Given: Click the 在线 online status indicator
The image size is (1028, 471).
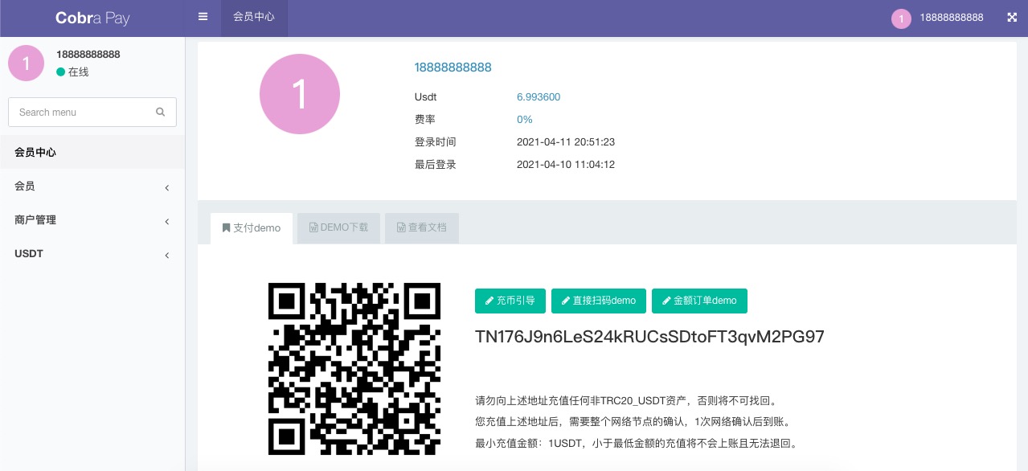Looking at the screenshot, I should point(72,72).
